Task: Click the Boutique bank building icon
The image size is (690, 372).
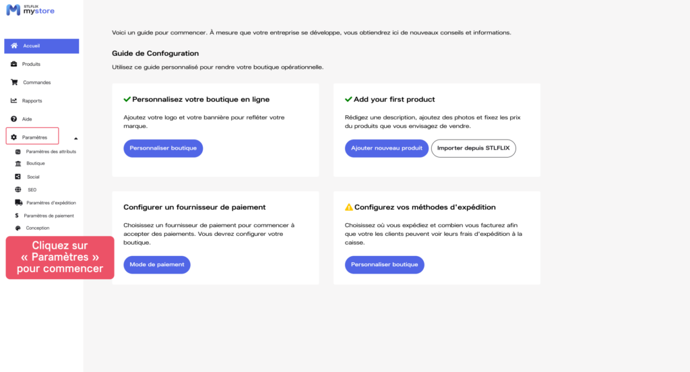Action: click(18, 163)
